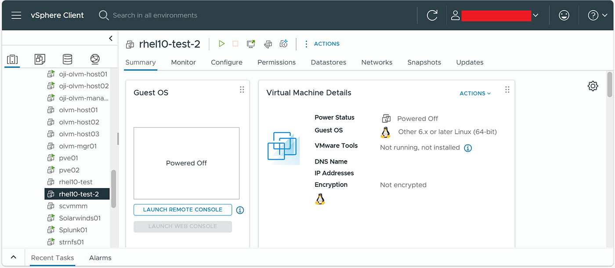Open the Datastores tab

(329, 62)
